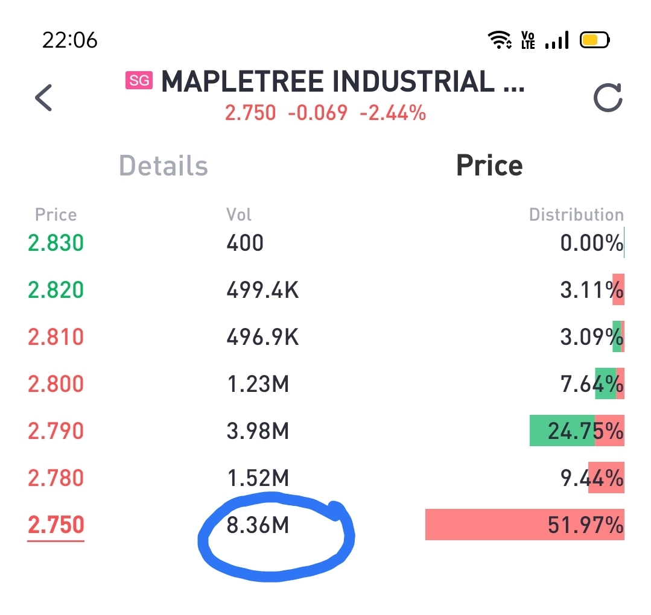Viewport: 651px width, 615px height.
Task: Tap the 22:06 clock in status bar
Action: pyautogui.click(x=69, y=40)
